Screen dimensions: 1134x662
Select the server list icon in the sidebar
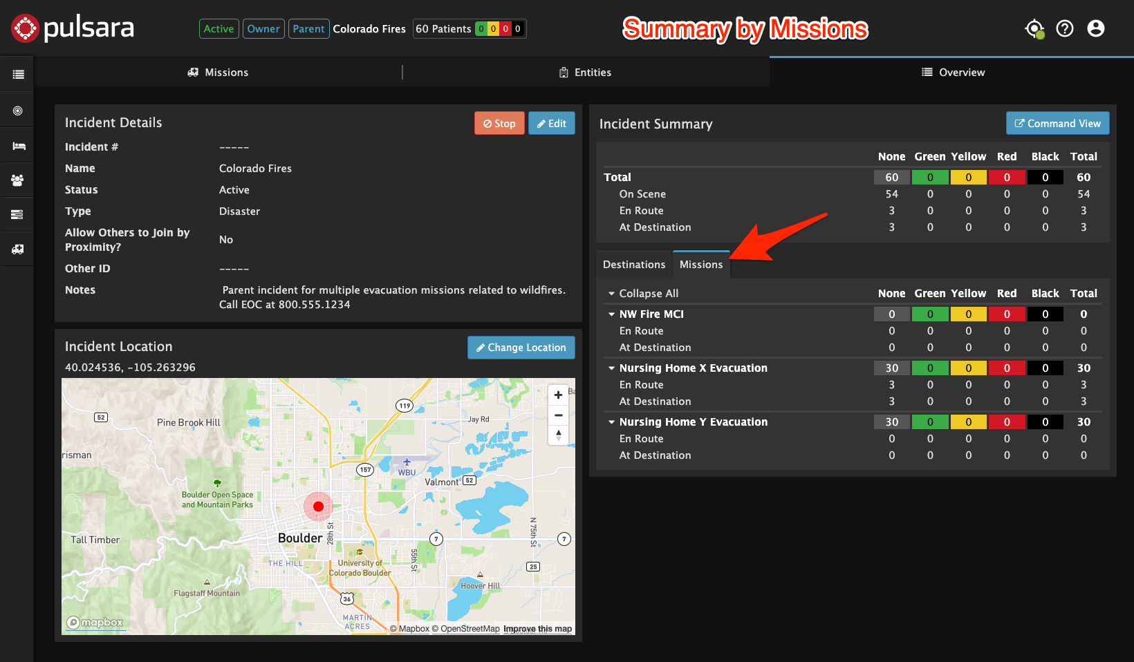point(17,214)
